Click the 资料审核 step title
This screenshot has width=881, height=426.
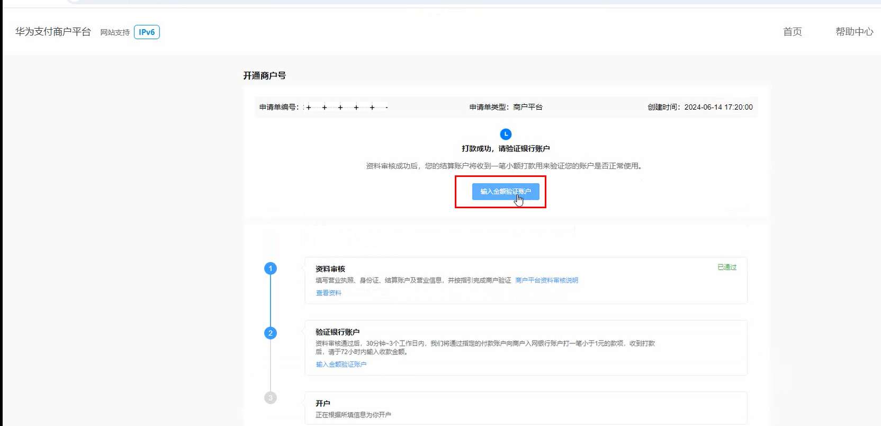click(x=330, y=269)
